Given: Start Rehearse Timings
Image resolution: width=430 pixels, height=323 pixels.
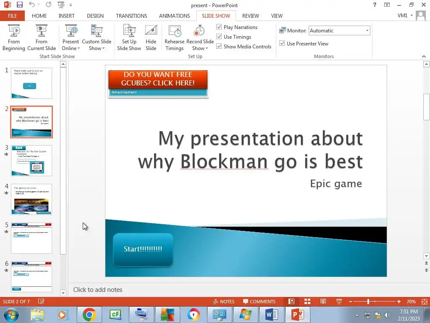Looking at the screenshot, I should [x=174, y=38].
